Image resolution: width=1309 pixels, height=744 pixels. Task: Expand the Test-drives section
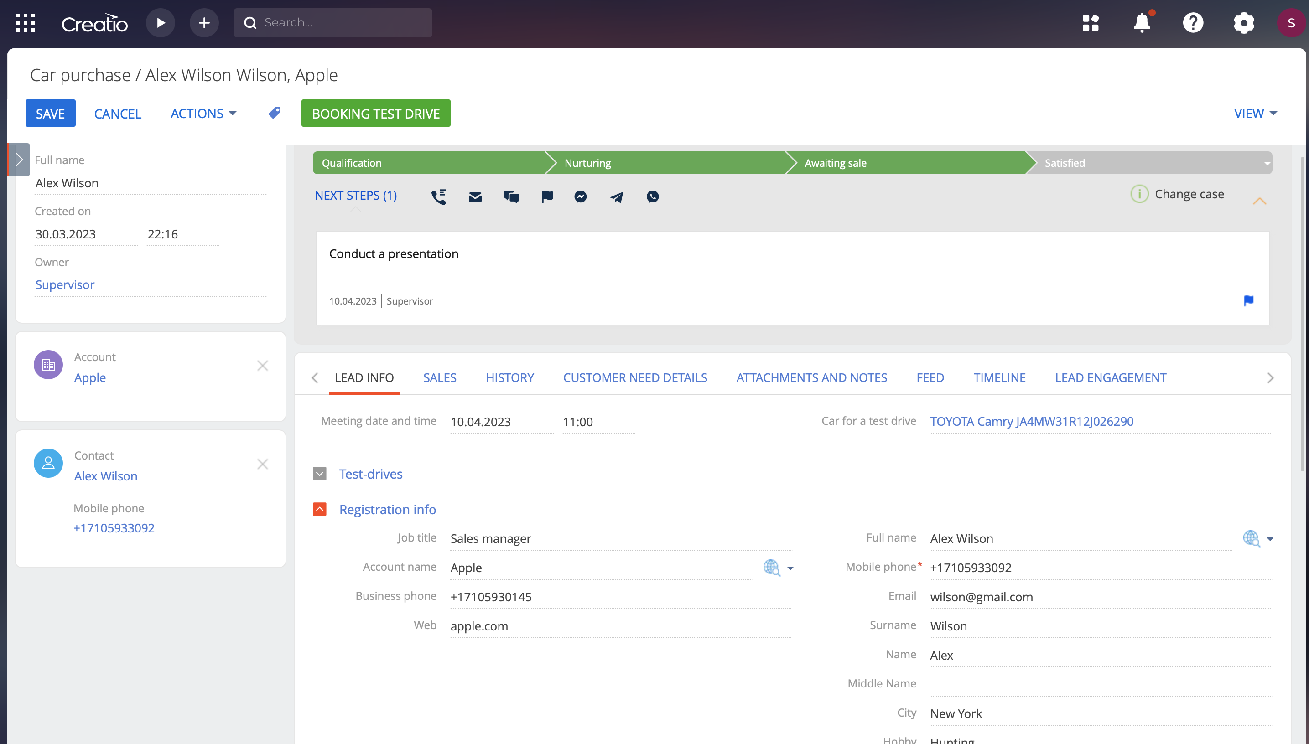(x=319, y=474)
